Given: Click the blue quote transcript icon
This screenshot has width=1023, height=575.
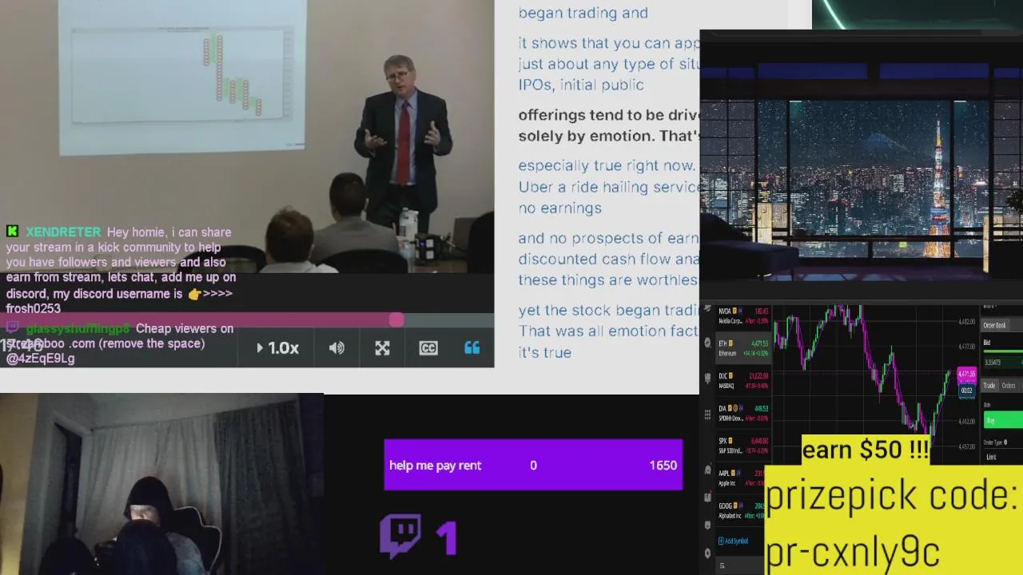Looking at the screenshot, I should pyautogui.click(x=472, y=348).
